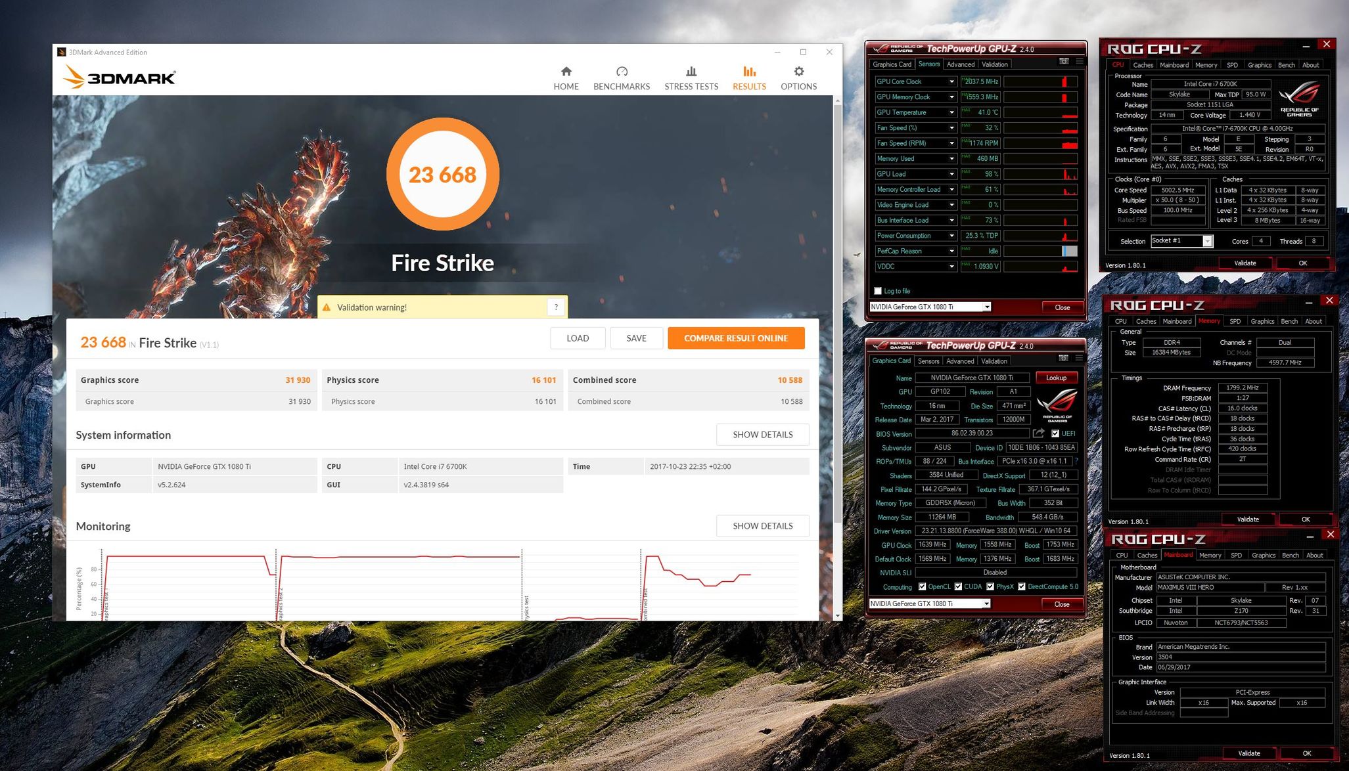Screen dimensions: 1349x771
Task: Open the 3DMark Home icon
Action: [x=566, y=72]
